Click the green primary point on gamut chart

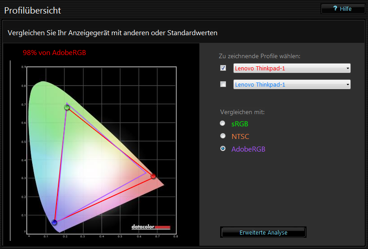point(67,107)
